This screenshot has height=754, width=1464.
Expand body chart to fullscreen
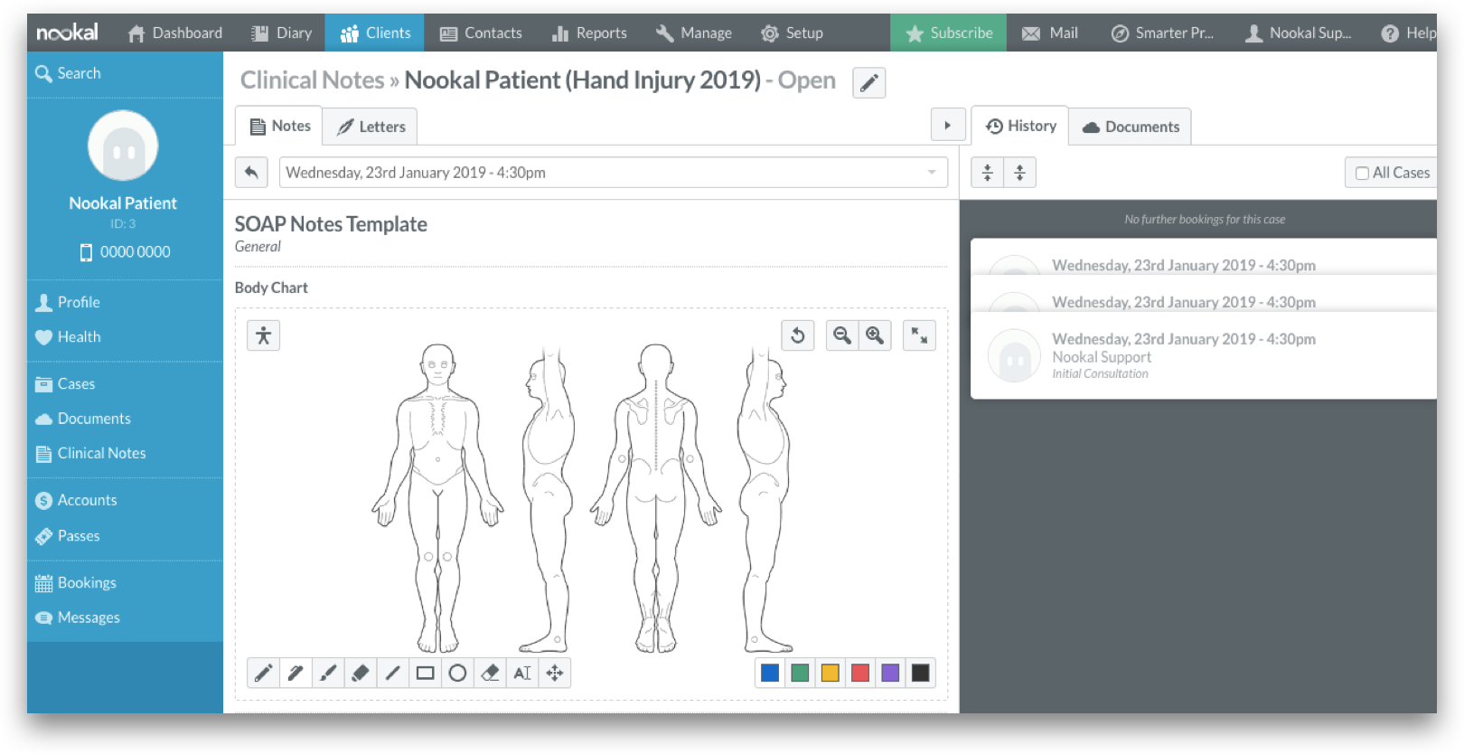(x=919, y=335)
